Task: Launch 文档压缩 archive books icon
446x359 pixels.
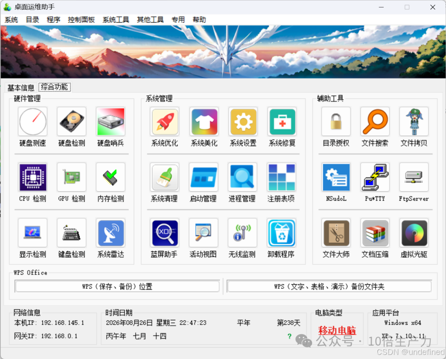Action: tap(375, 233)
